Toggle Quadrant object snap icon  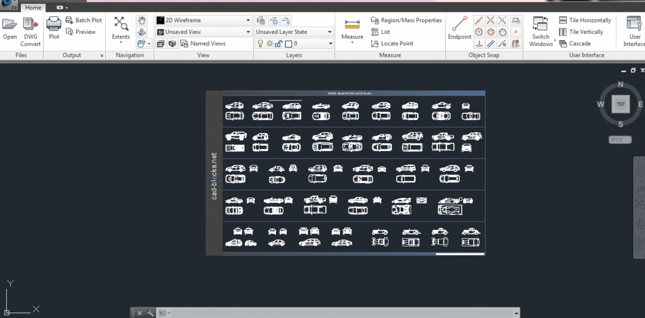491,32
